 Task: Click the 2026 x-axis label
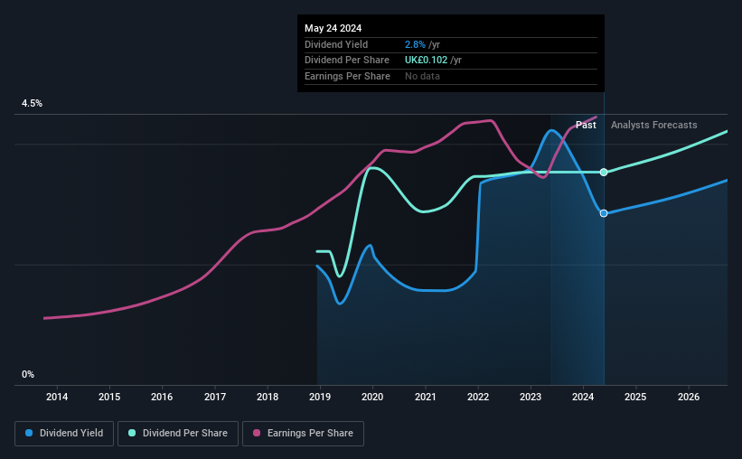tap(689, 397)
